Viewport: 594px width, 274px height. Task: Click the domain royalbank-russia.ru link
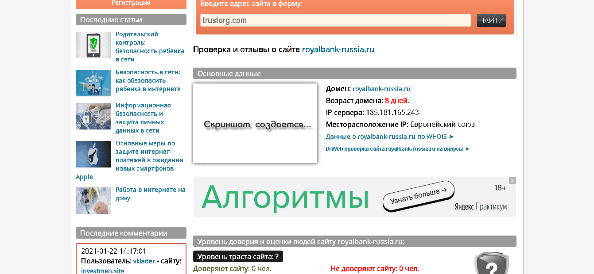(x=381, y=89)
